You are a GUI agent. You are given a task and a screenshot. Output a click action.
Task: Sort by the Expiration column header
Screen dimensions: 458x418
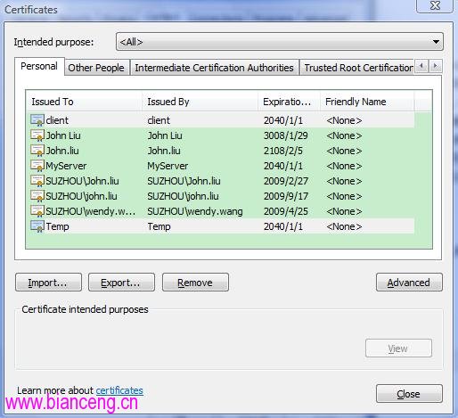(x=289, y=102)
